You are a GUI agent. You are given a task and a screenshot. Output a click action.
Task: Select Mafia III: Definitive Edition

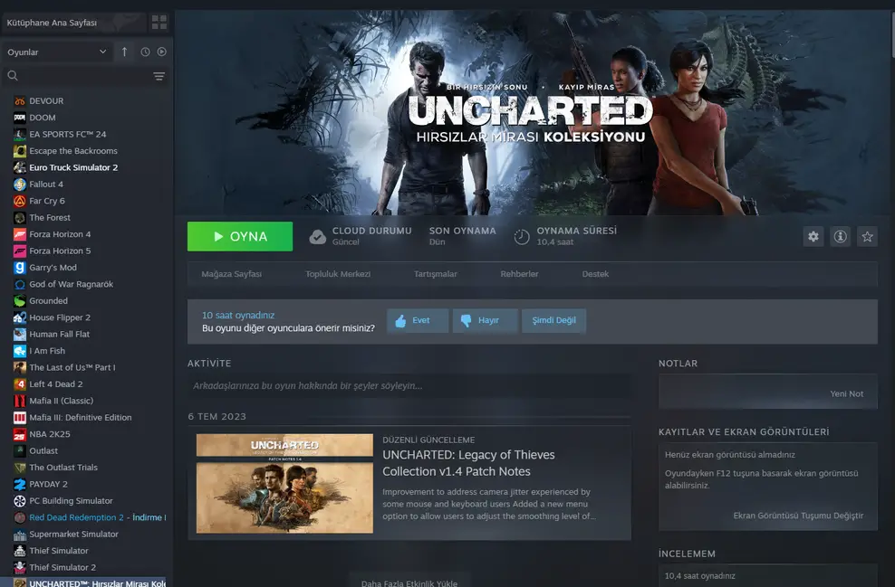pos(81,417)
